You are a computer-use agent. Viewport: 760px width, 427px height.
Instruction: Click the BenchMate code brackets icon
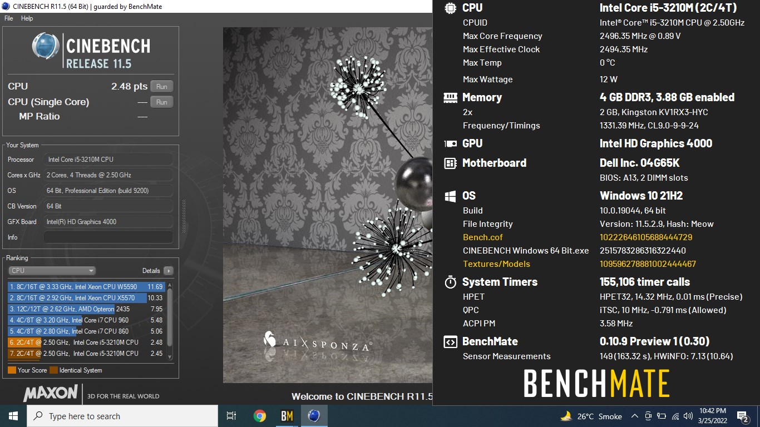pos(450,342)
